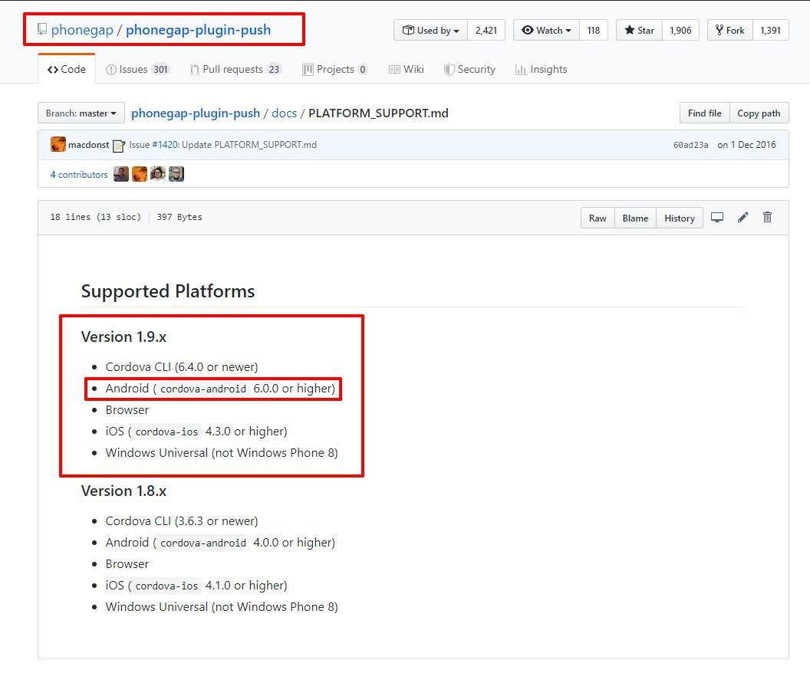This screenshot has height=673, width=810.
Task: Open the file History
Action: (x=680, y=218)
